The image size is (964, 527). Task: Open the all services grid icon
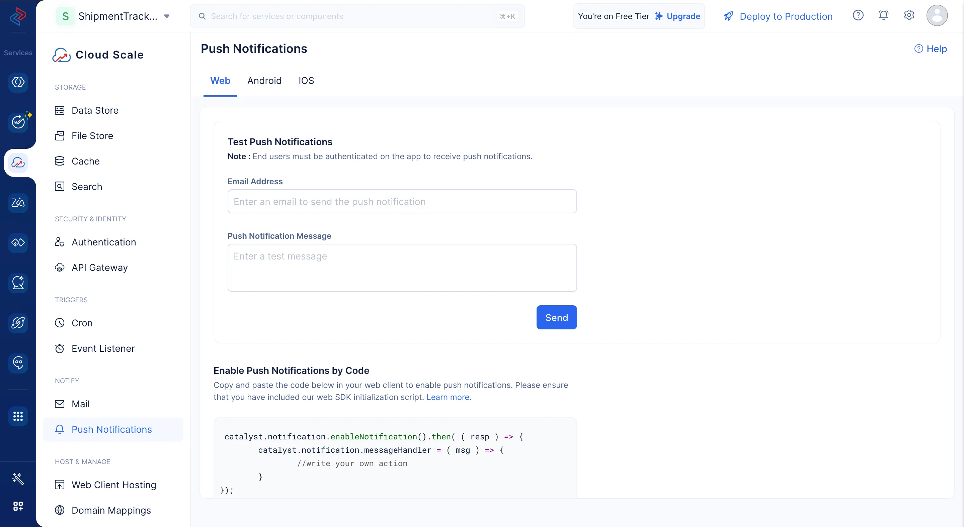(x=18, y=416)
